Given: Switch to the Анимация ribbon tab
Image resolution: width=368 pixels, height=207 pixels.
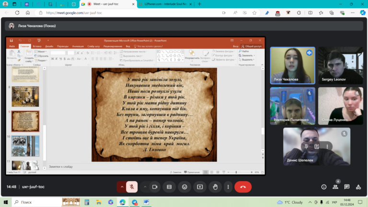Looking at the screenshot, I should [x=78, y=46].
